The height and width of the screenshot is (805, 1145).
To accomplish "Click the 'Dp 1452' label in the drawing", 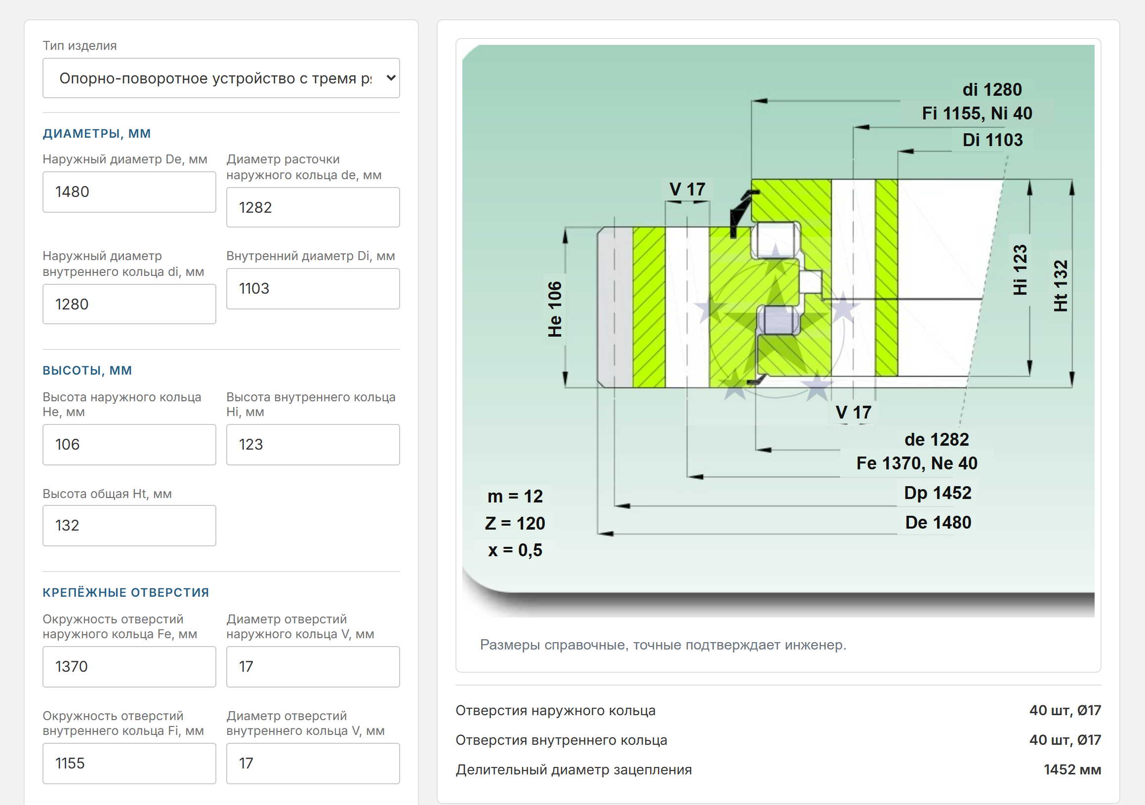I will pos(938,493).
